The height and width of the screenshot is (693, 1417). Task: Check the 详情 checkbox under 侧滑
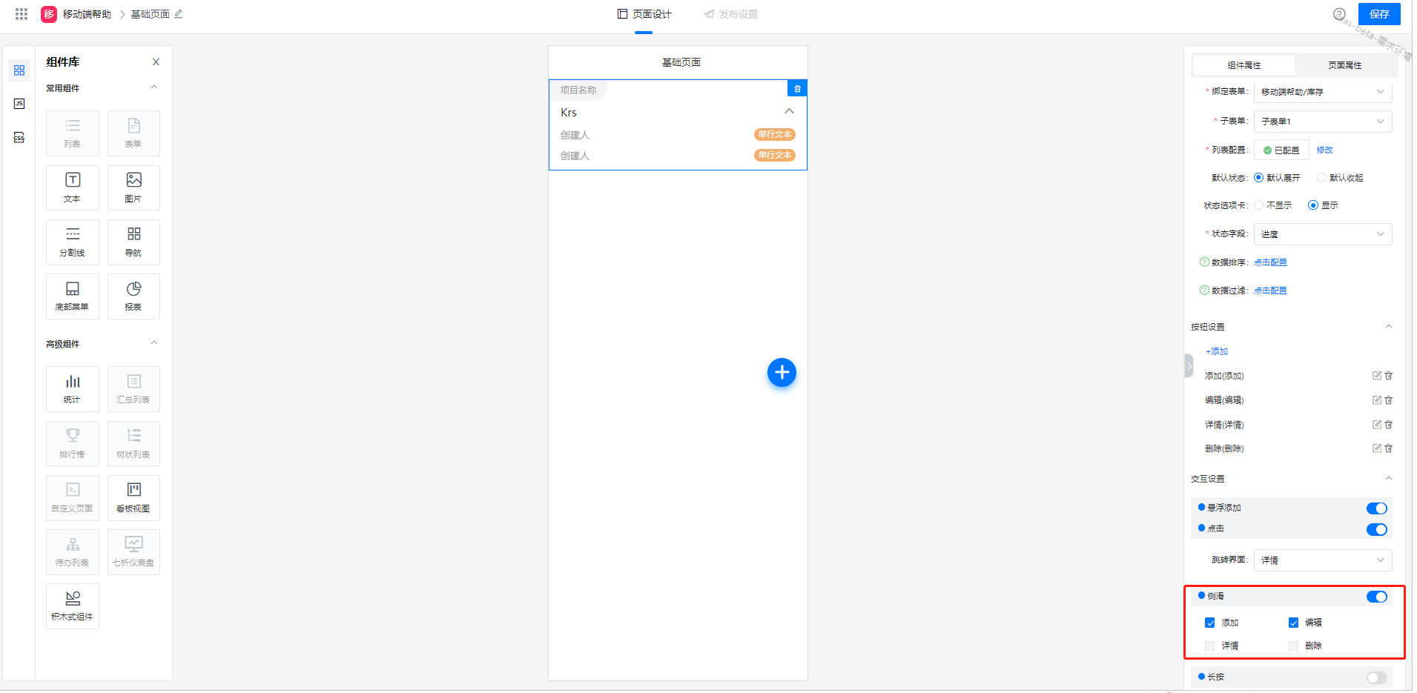[x=1210, y=646]
